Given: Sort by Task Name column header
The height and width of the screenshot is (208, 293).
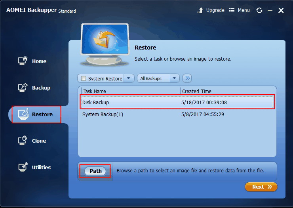Looking at the screenshot, I should 95,91.
